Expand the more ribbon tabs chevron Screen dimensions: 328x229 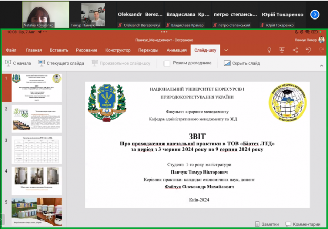pyautogui.click(x=226, y=50)
